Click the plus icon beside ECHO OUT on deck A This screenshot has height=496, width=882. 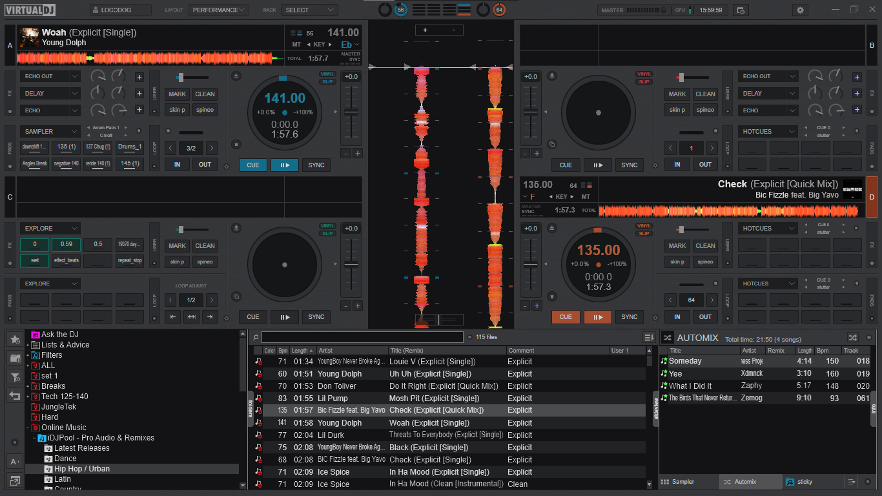pyautogui.click(x=139, y=77)
